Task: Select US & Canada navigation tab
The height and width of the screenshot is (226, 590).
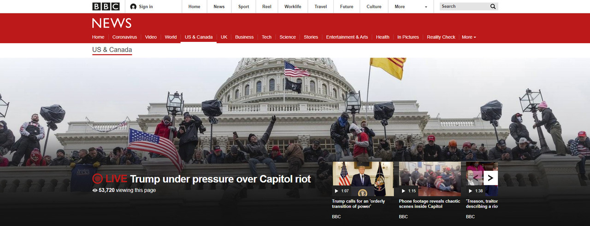Action: click(199, 37)
